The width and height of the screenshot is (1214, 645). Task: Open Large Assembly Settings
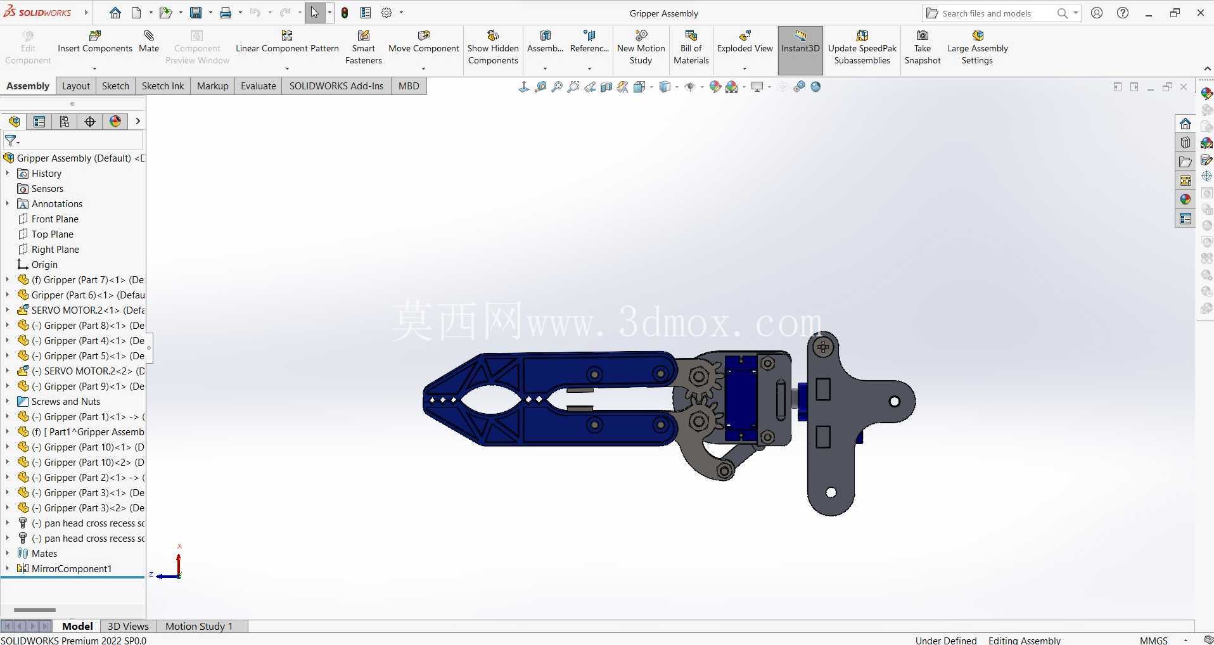pyautogui.click(x=977, y=48)
